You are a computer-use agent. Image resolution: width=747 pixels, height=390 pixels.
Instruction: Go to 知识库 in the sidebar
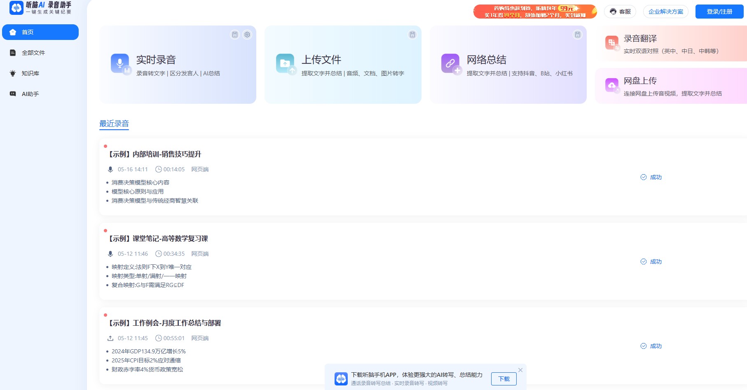tap(30, 73)
